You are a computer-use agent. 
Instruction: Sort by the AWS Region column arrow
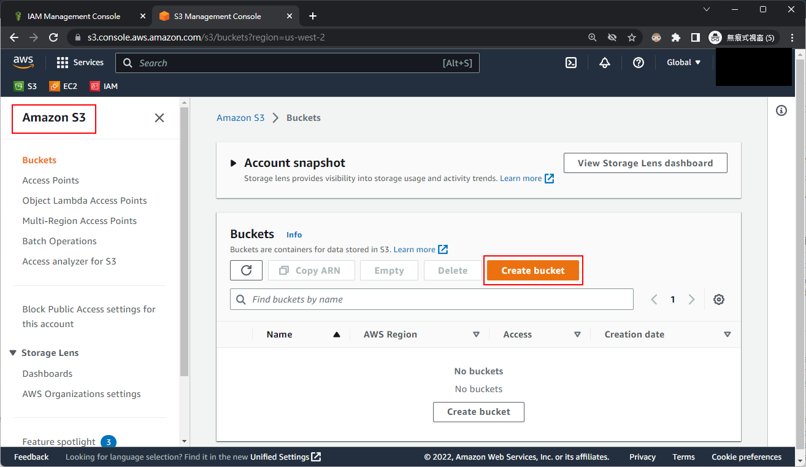(x=476, y=334)
